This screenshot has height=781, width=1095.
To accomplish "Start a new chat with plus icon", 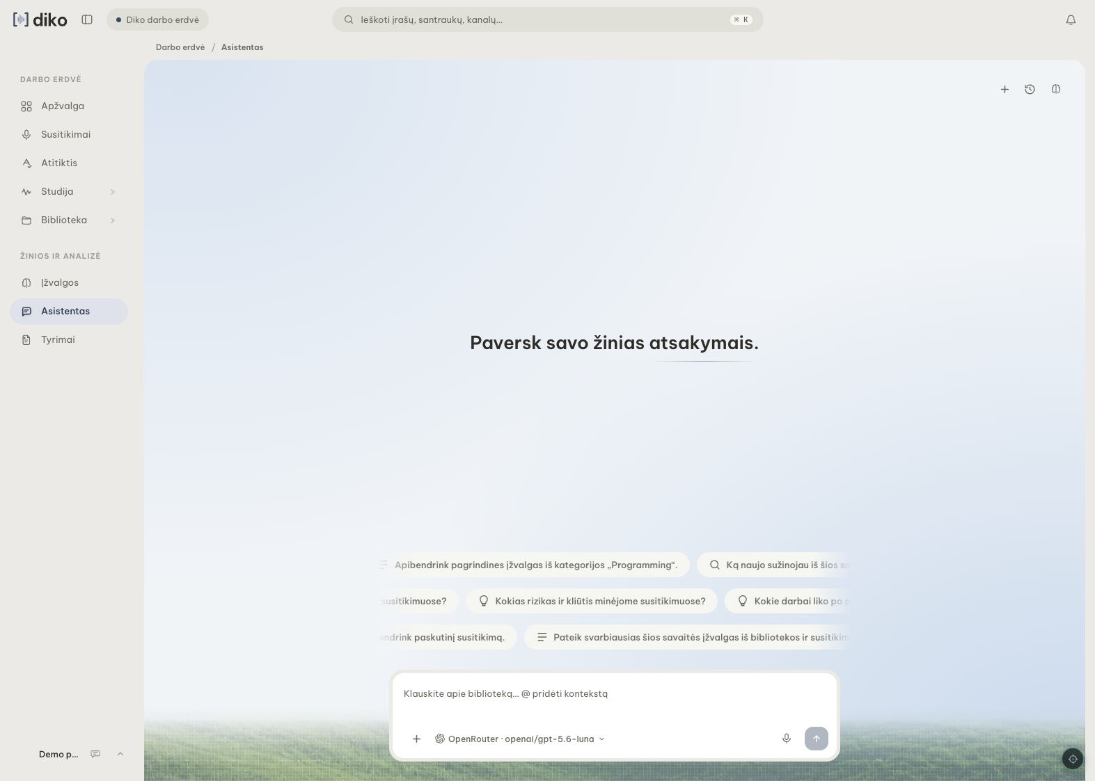I will [1005, 89].
